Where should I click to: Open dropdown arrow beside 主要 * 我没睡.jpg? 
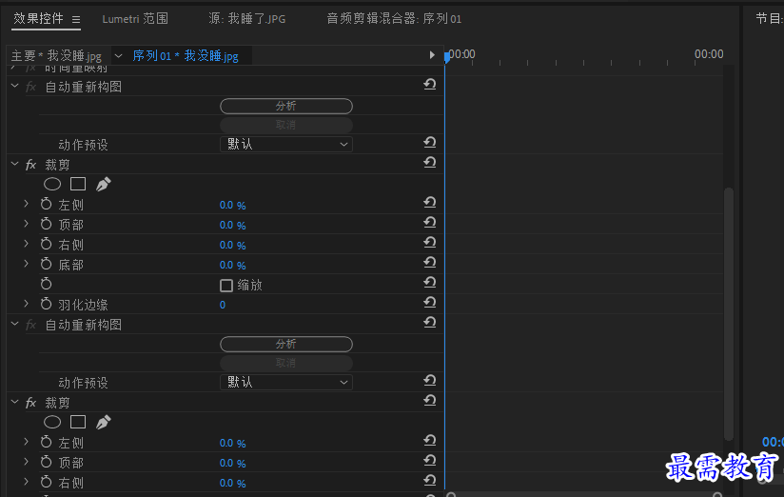point(119,55)
